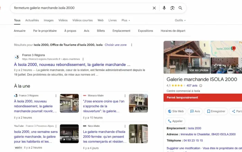This screenshot has width=242, height=152.
Task: Switch to the Vidéos courtes tab
Action: (x=83, y=20)
